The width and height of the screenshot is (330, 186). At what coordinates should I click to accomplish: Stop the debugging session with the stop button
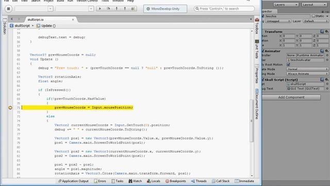[x=8, y=9]
